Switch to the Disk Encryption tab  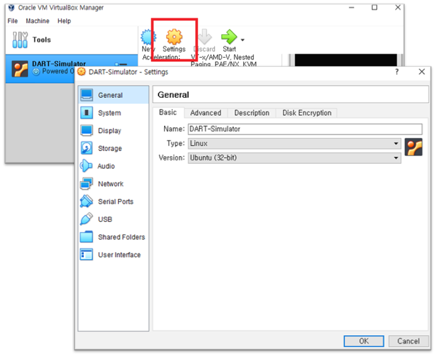[x=307, y=113]
